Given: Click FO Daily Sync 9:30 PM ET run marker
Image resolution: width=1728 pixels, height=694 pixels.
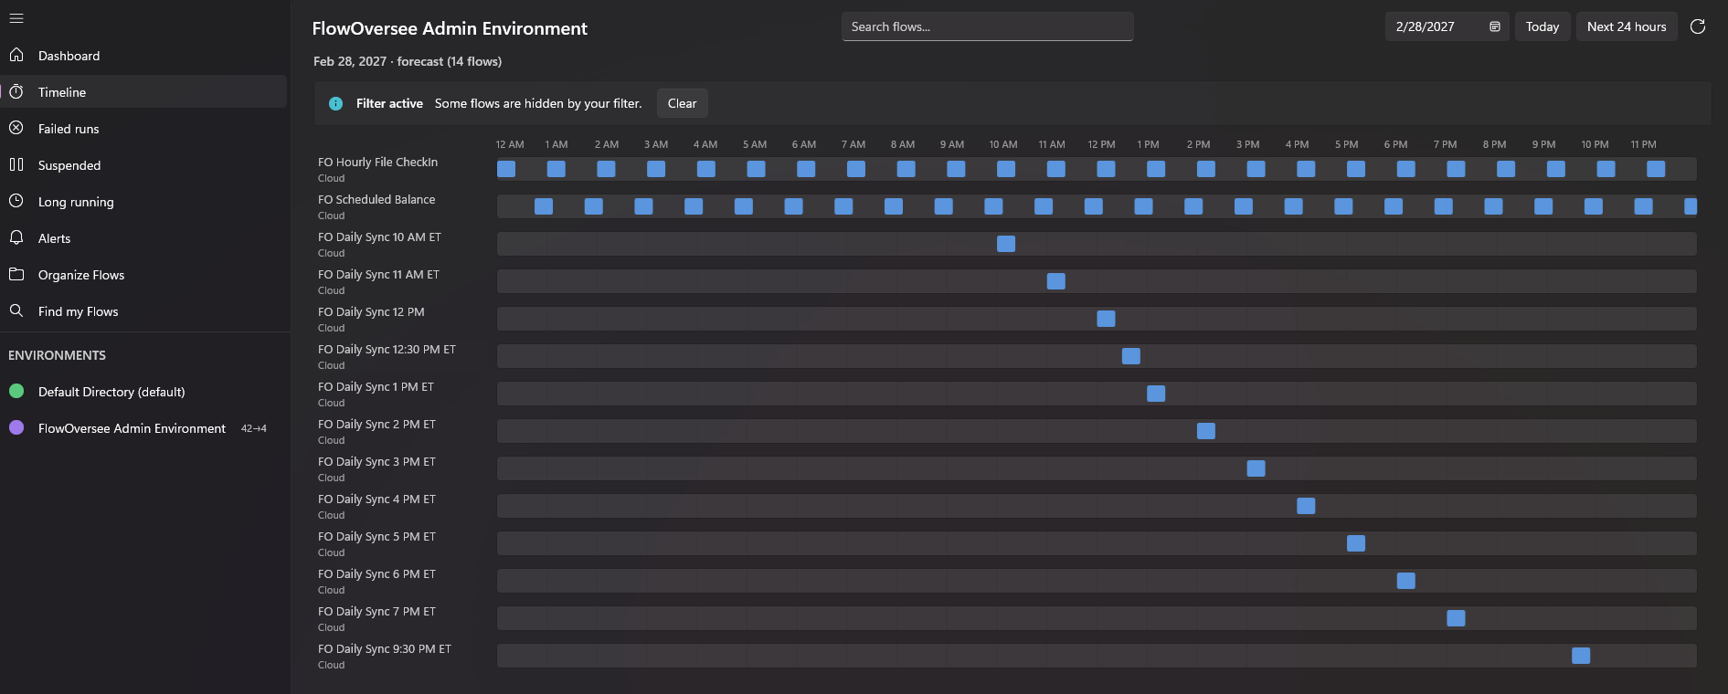Looking at the screenshot, I should [1581, 656].
